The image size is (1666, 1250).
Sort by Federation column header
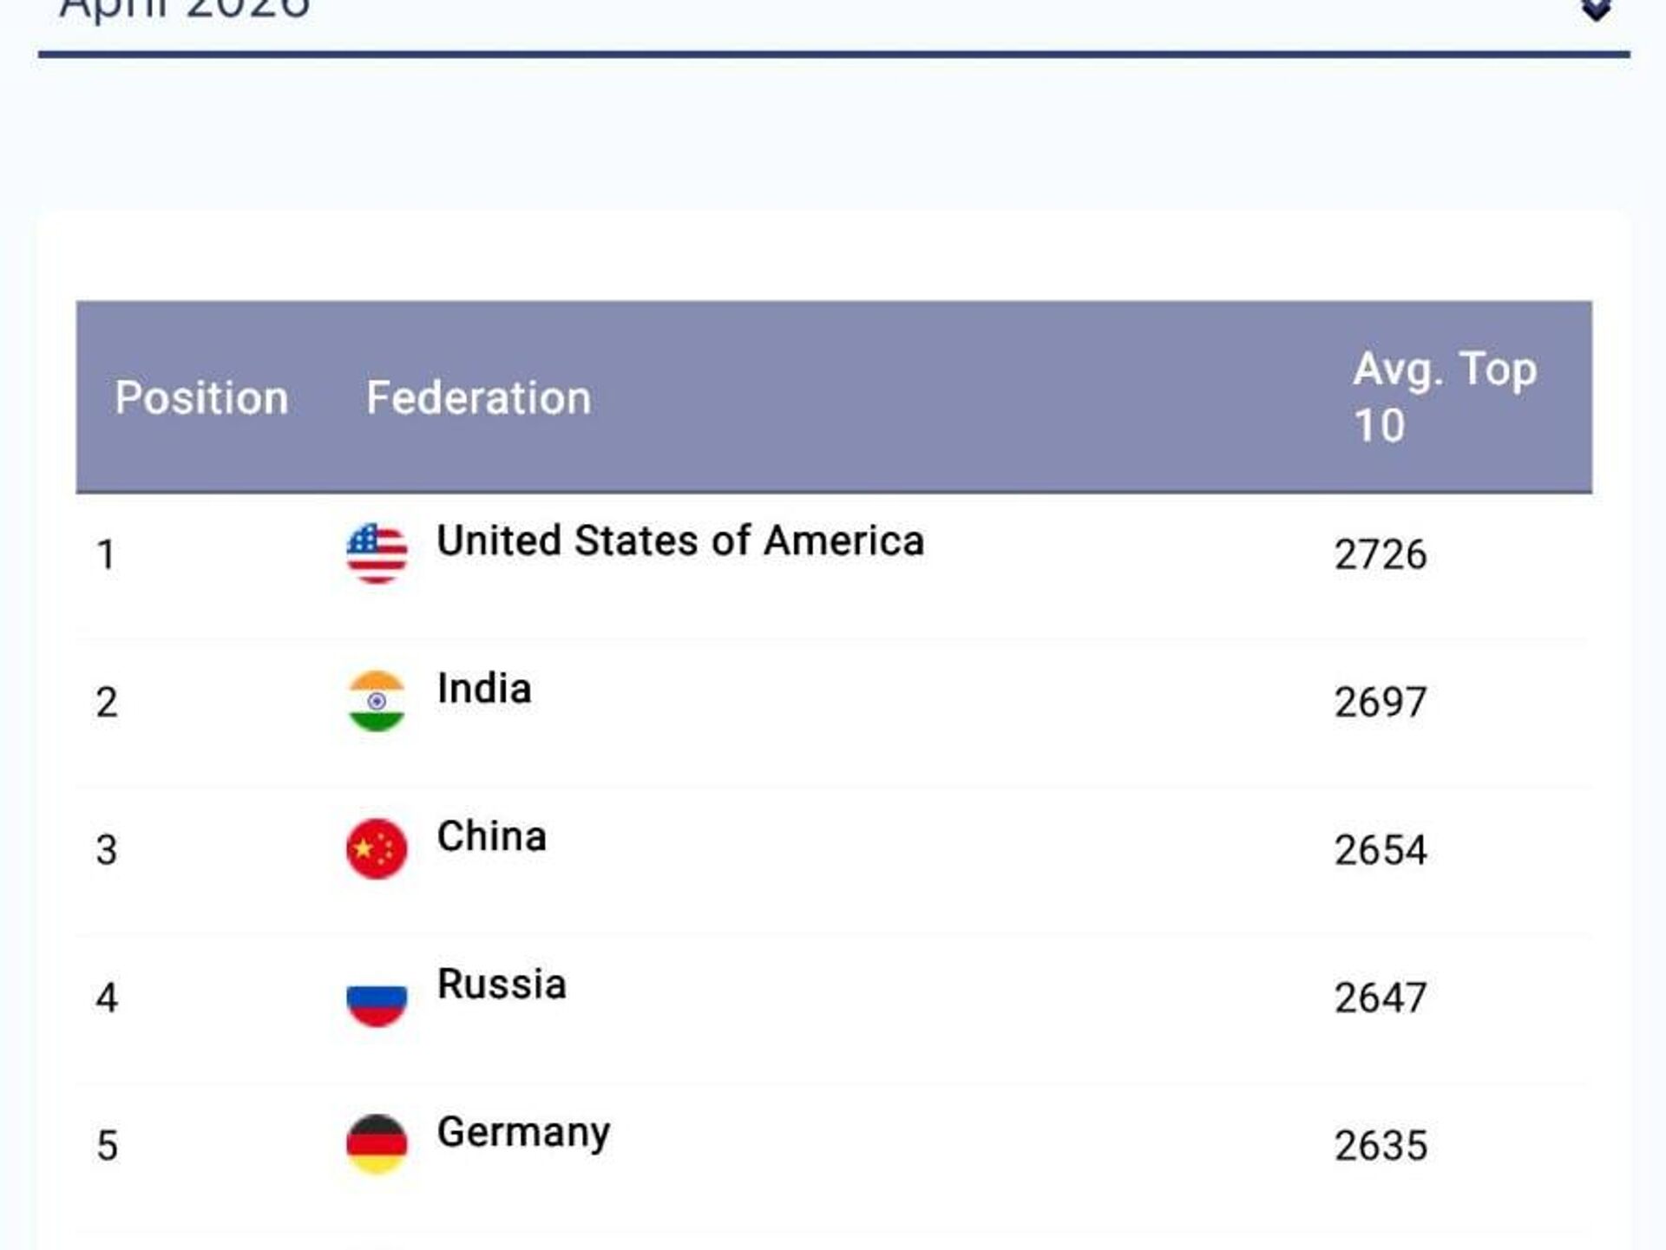(479, 398)
